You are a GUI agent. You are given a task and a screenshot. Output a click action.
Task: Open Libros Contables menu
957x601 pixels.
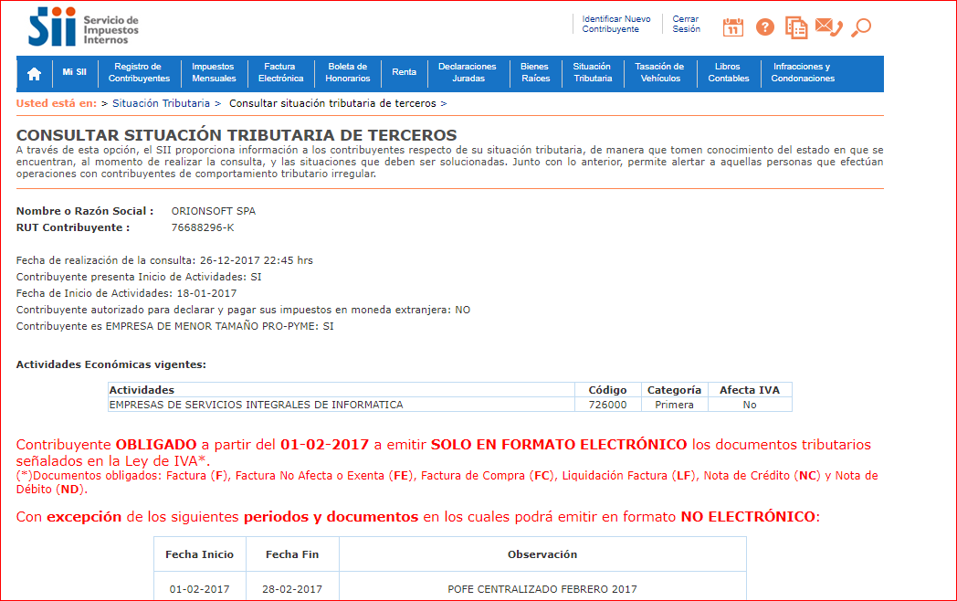pyautogui.click(x=728, y=72)
